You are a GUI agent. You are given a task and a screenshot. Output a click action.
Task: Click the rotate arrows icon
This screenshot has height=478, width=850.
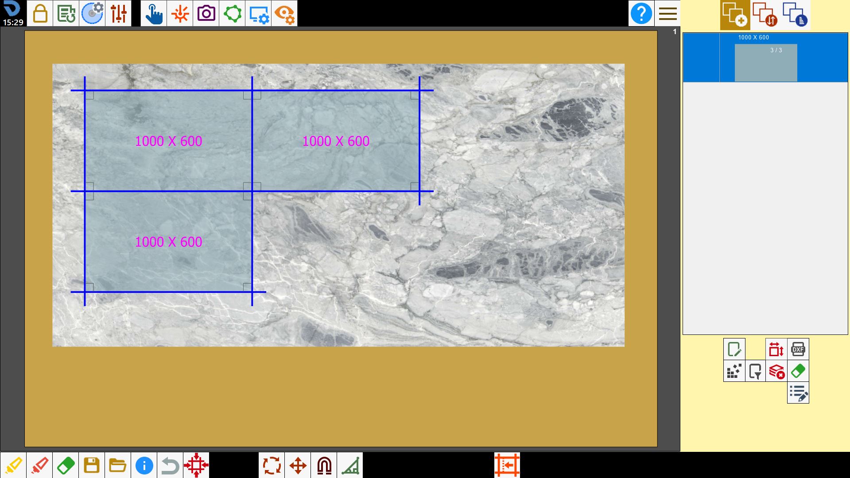pos(272,465)
